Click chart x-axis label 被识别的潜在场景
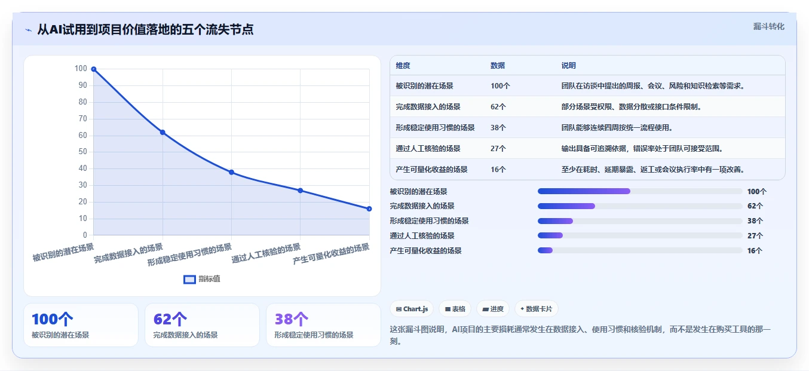 coord(64,252)
